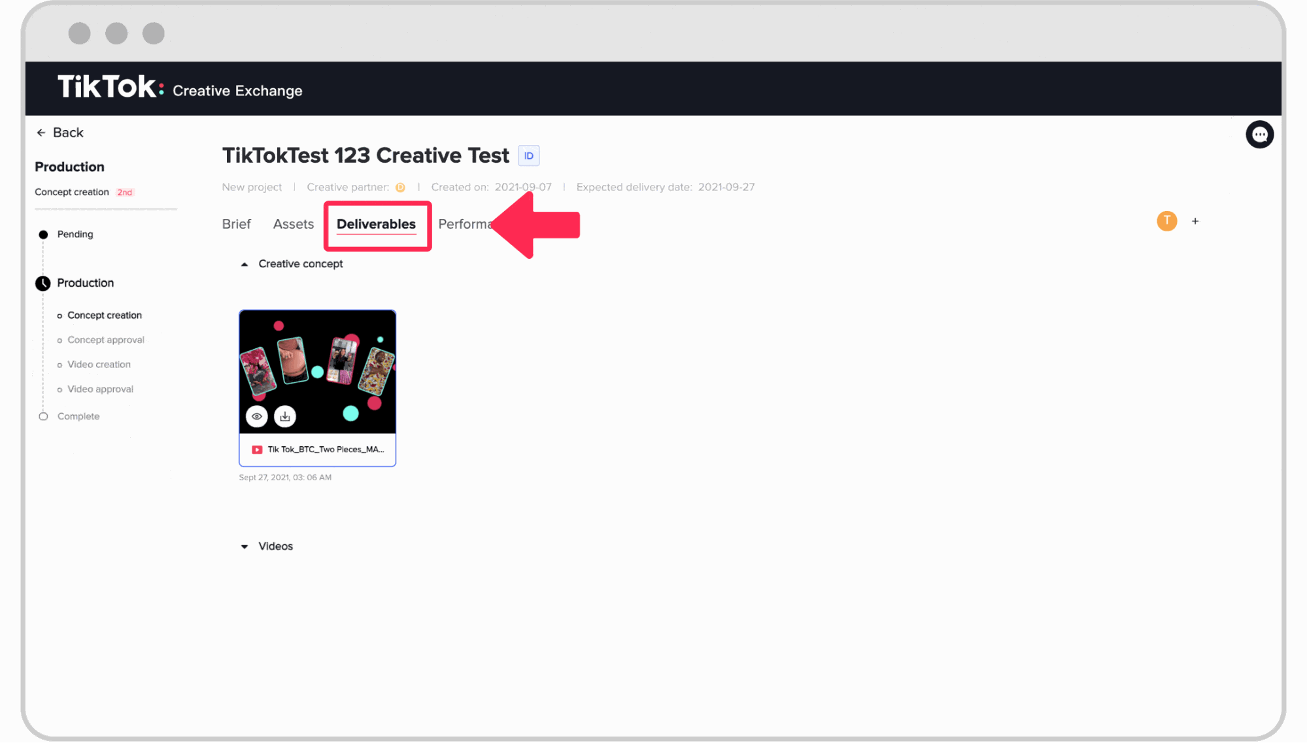Click the creative partner info icon

coord(400,187)
